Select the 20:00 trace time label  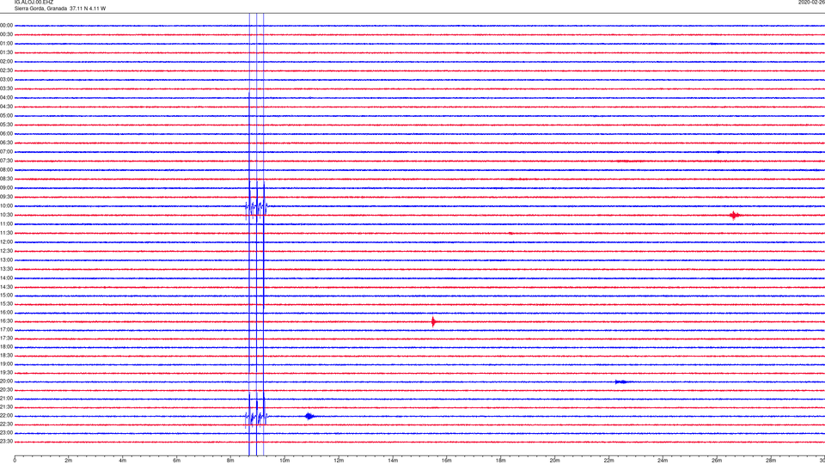(x=6, y=382)
